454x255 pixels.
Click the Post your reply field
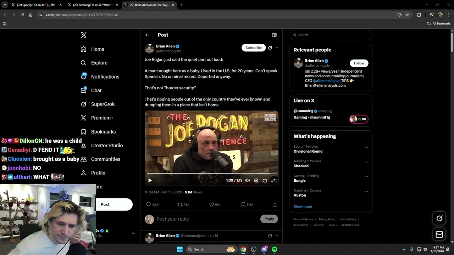(206, 219)
